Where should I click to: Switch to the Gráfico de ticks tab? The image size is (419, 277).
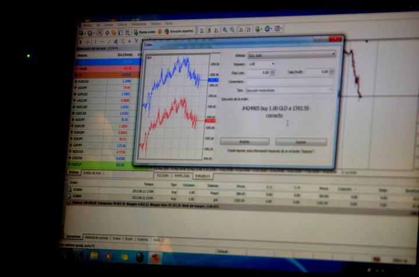point(92,173)
